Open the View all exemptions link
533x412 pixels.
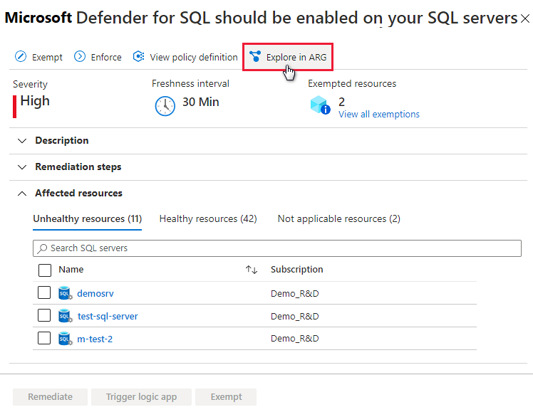point(379,115)
